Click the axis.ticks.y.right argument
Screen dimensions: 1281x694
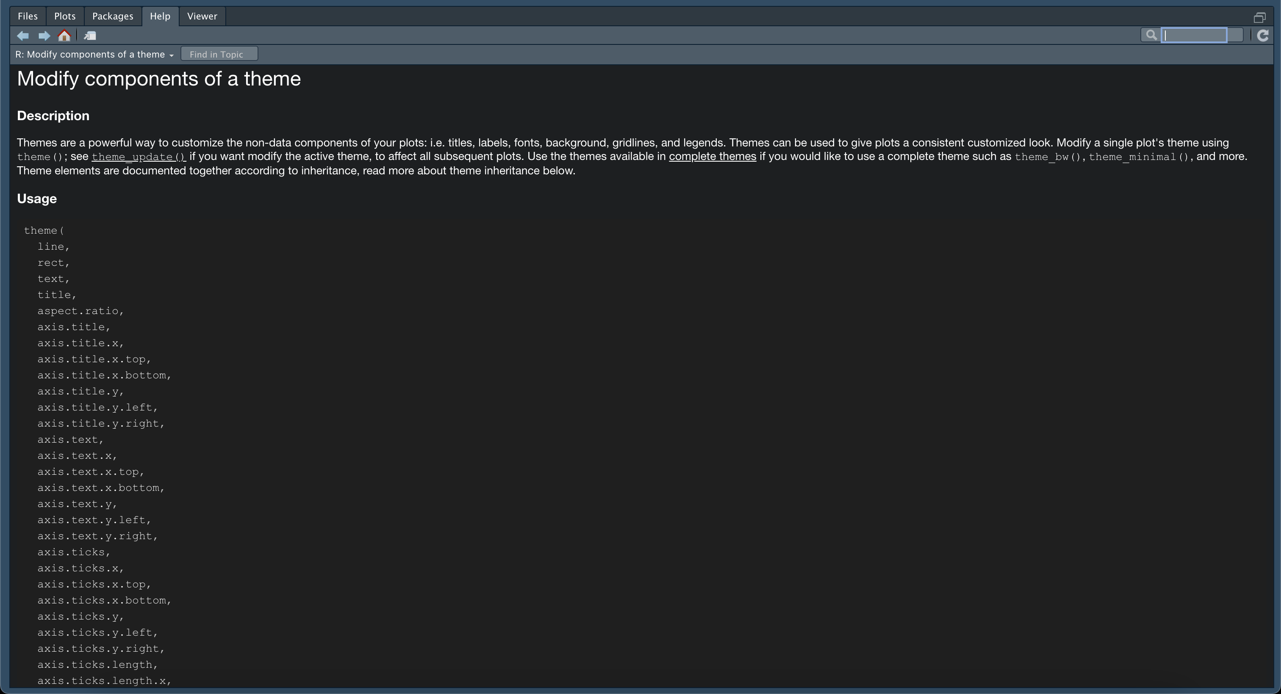point(101,649)
